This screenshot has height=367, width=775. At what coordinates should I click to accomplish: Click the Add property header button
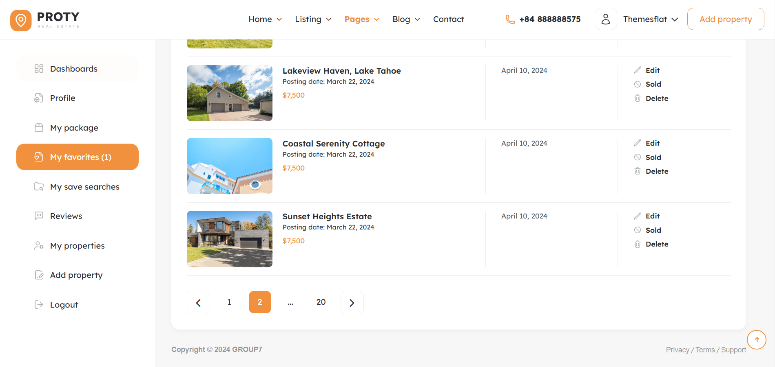pos(725,19)
